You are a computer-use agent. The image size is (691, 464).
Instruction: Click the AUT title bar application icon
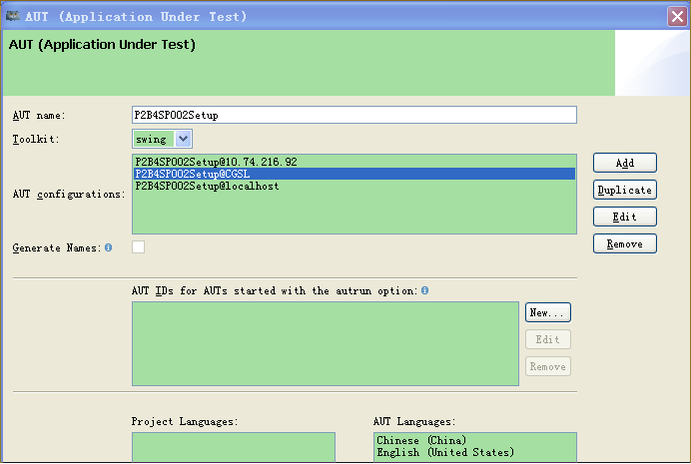click(x=13, y=16)
